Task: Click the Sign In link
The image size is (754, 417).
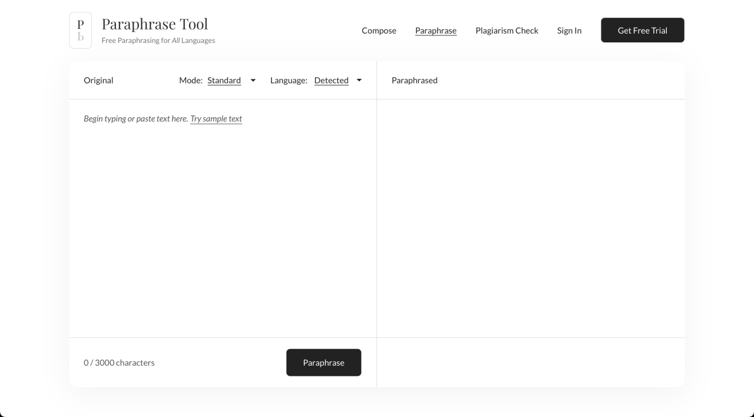Action: (569, 31)
